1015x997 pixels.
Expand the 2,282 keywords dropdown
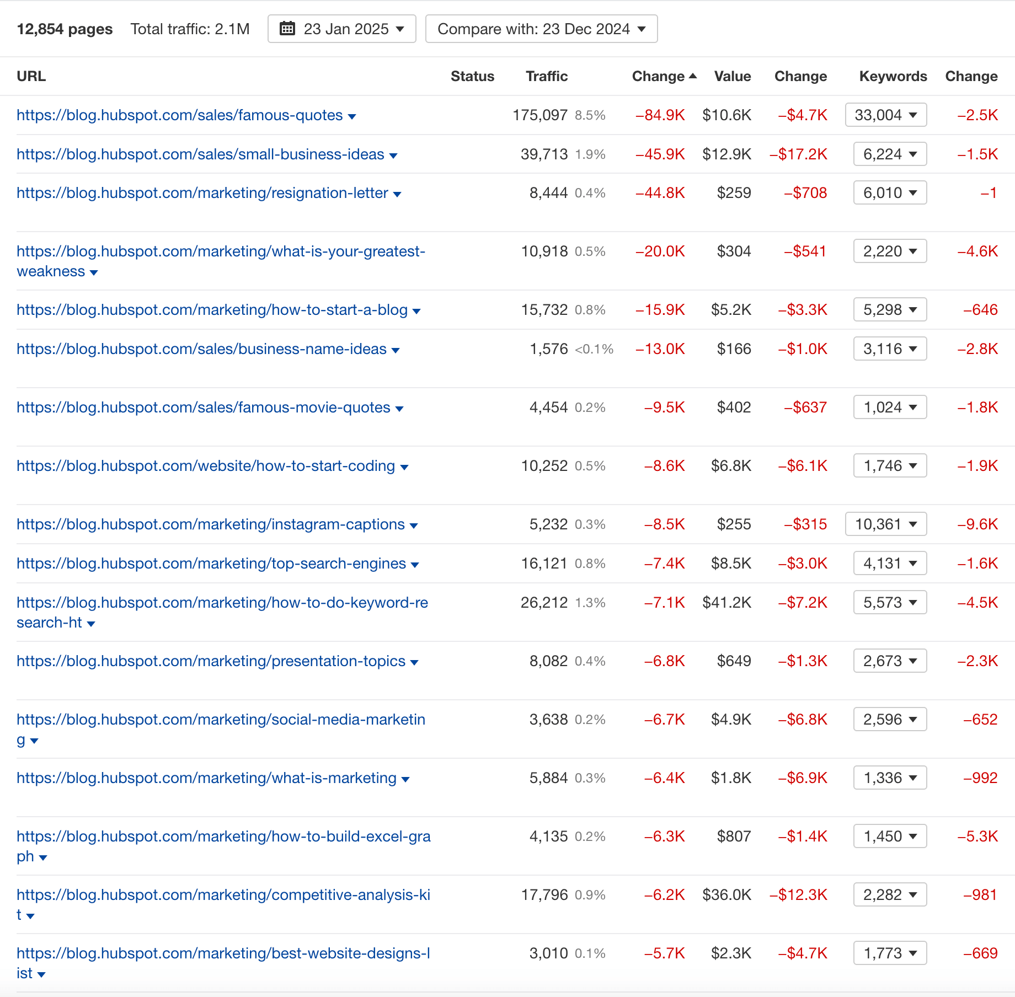[x=890, y=894]
